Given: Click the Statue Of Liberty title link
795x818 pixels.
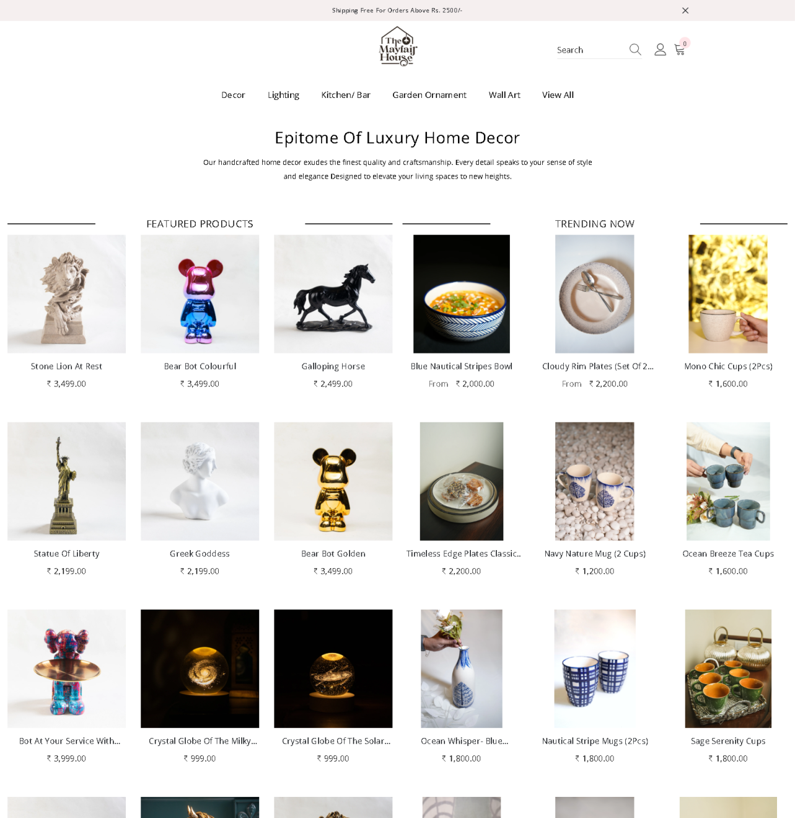Looking at the screenshot, I should pos(66,554).
